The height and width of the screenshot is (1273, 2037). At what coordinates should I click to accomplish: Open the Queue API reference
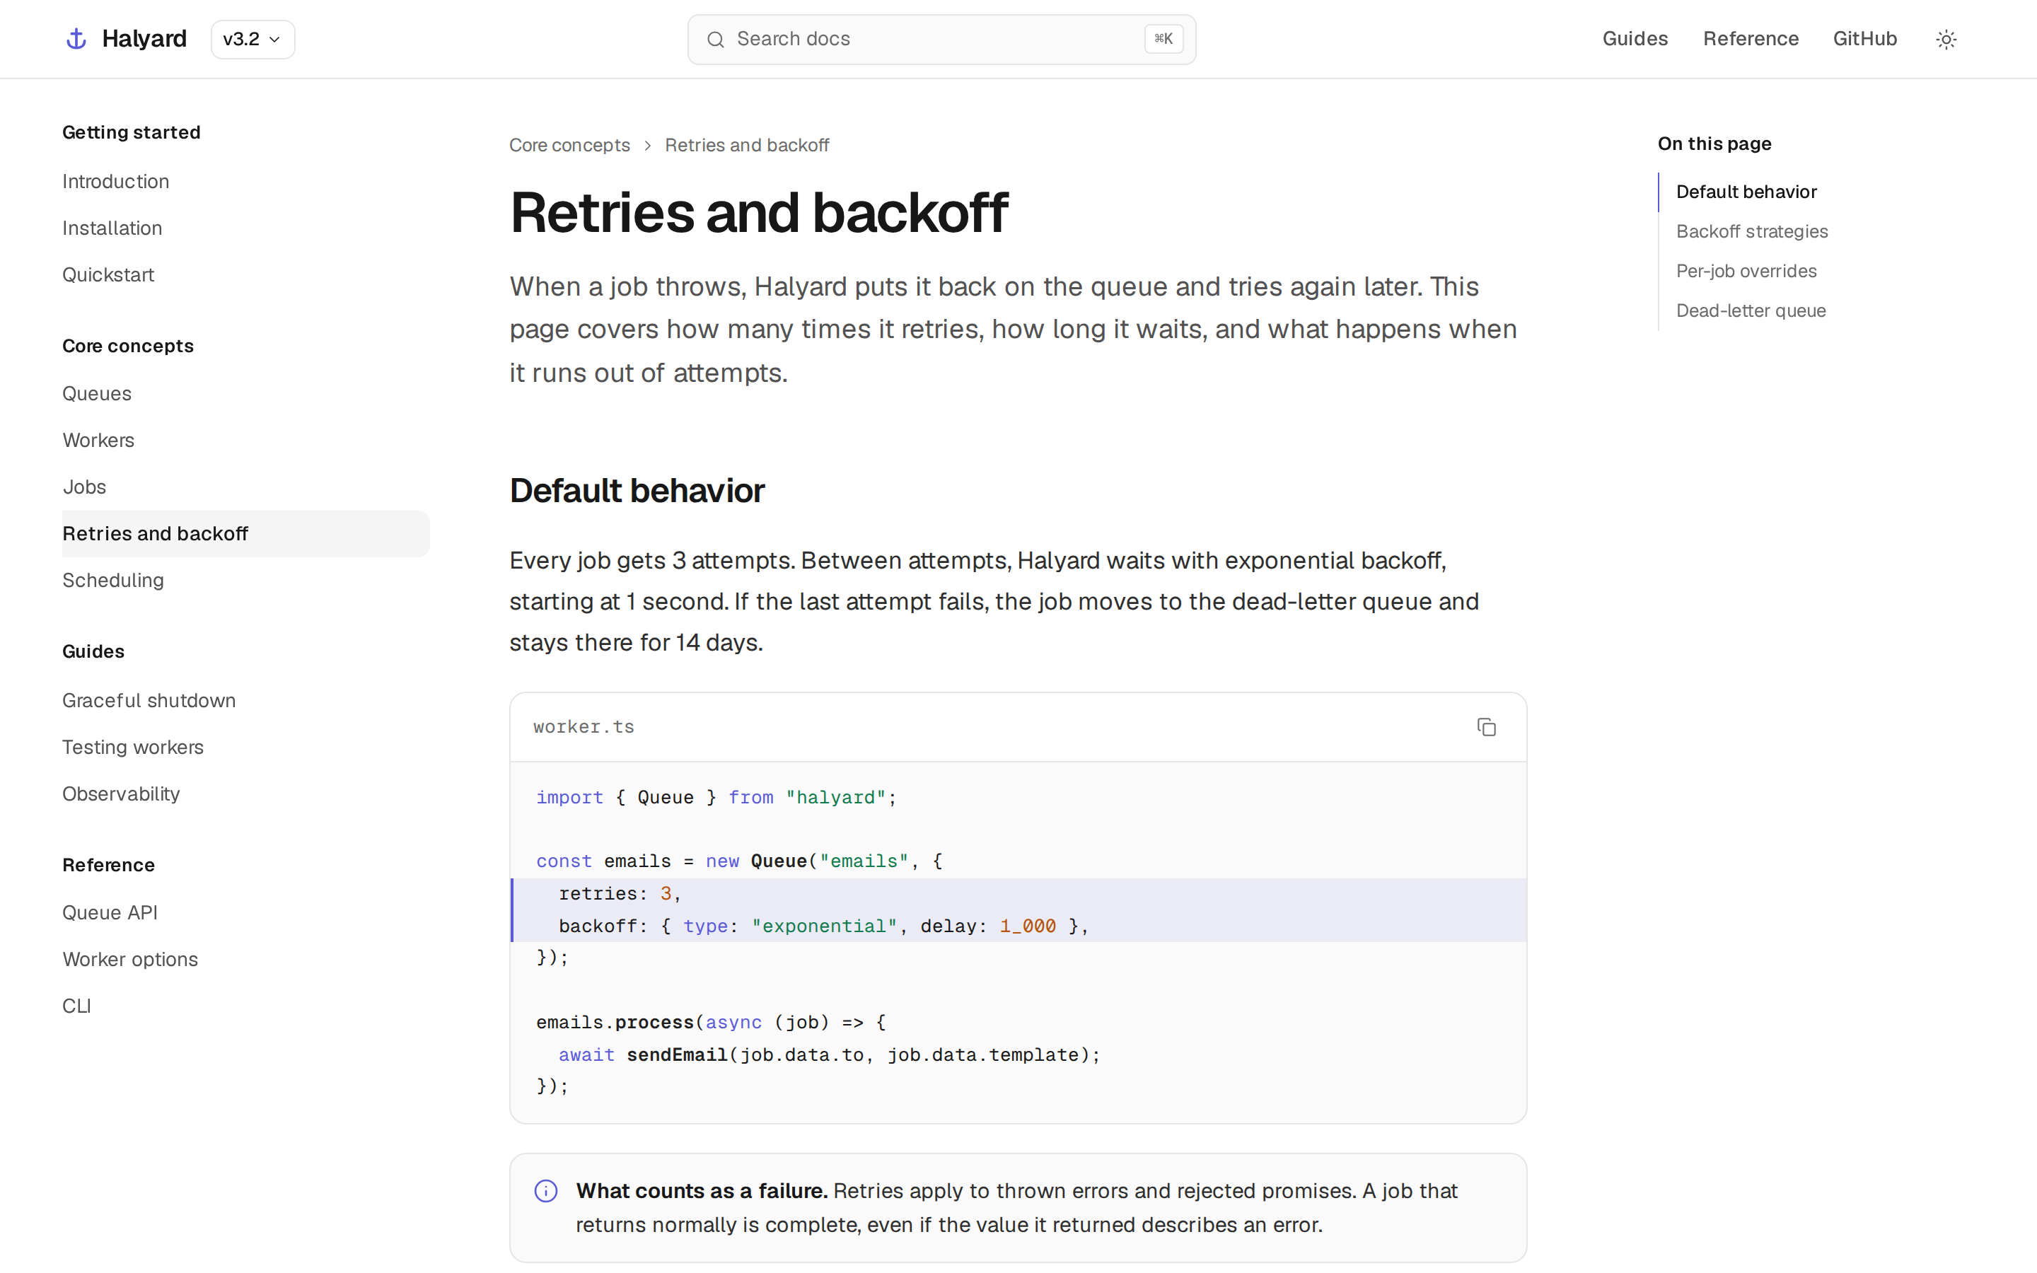click(110, 912)
